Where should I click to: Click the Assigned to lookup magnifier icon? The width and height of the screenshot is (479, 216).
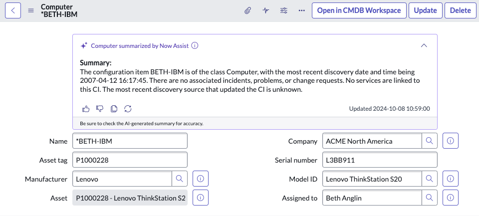430,198
